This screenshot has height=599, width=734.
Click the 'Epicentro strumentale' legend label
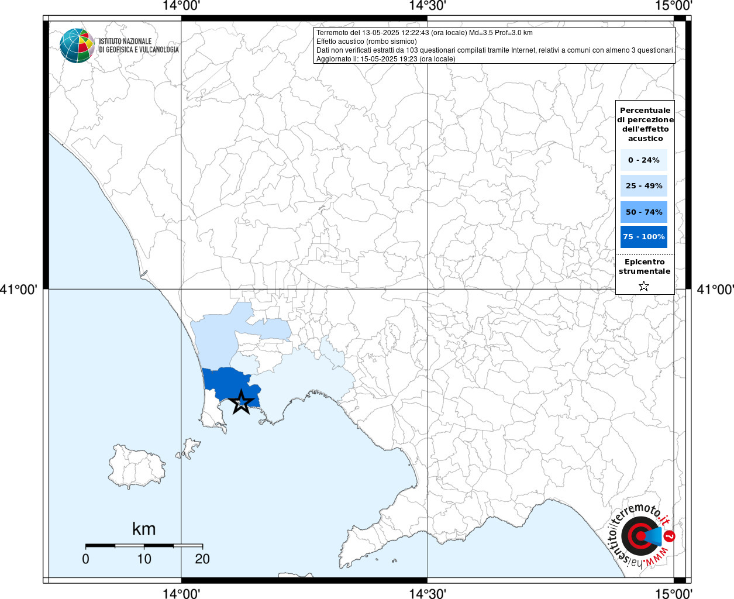pos(645,267)
